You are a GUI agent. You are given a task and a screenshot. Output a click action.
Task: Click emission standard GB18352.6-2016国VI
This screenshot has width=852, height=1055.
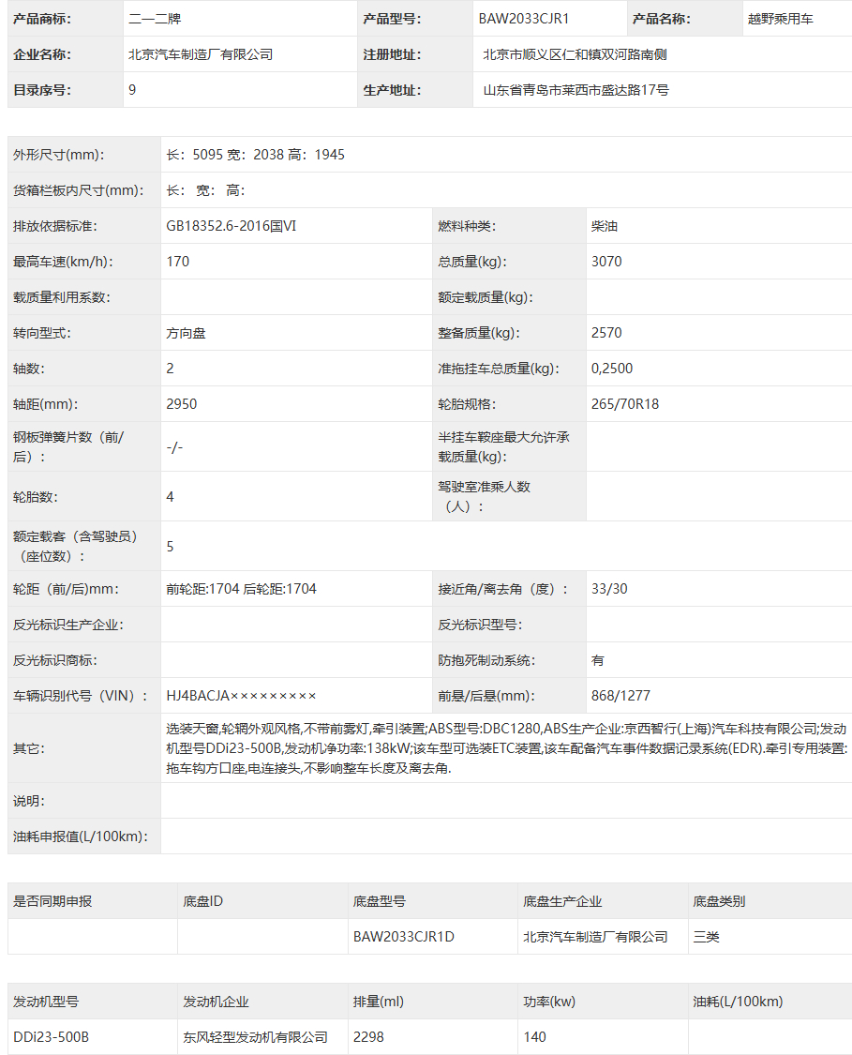tap(232, 226)
